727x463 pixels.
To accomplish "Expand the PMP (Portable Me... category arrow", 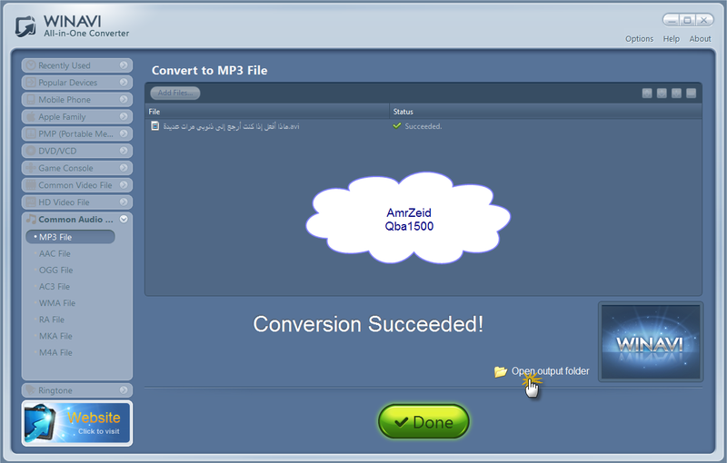I will coord(124,133).
